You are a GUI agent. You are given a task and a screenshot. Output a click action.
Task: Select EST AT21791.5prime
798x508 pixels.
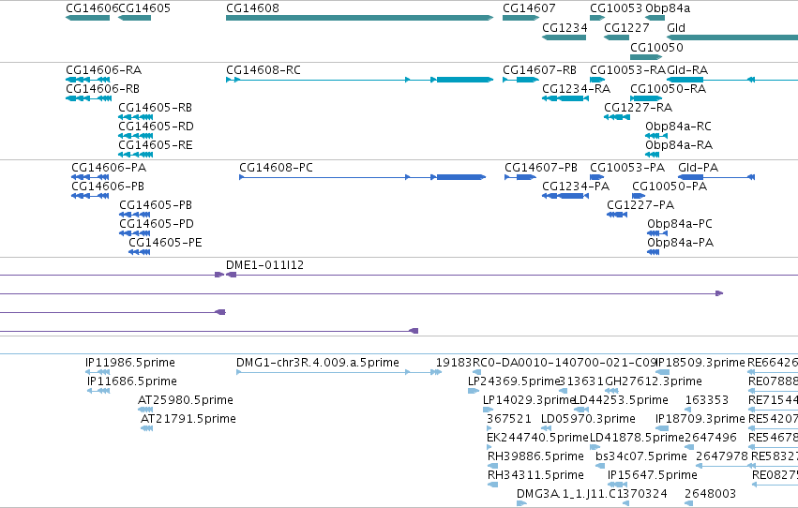pyautogui.click(x=147, y=428)
